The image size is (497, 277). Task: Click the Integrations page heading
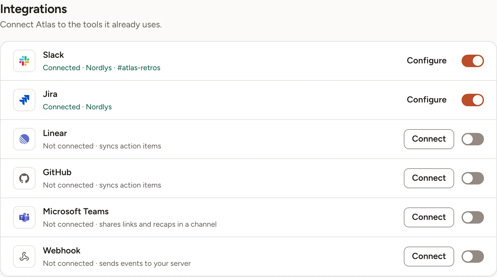pyautogui.click(x=34, y=9)
